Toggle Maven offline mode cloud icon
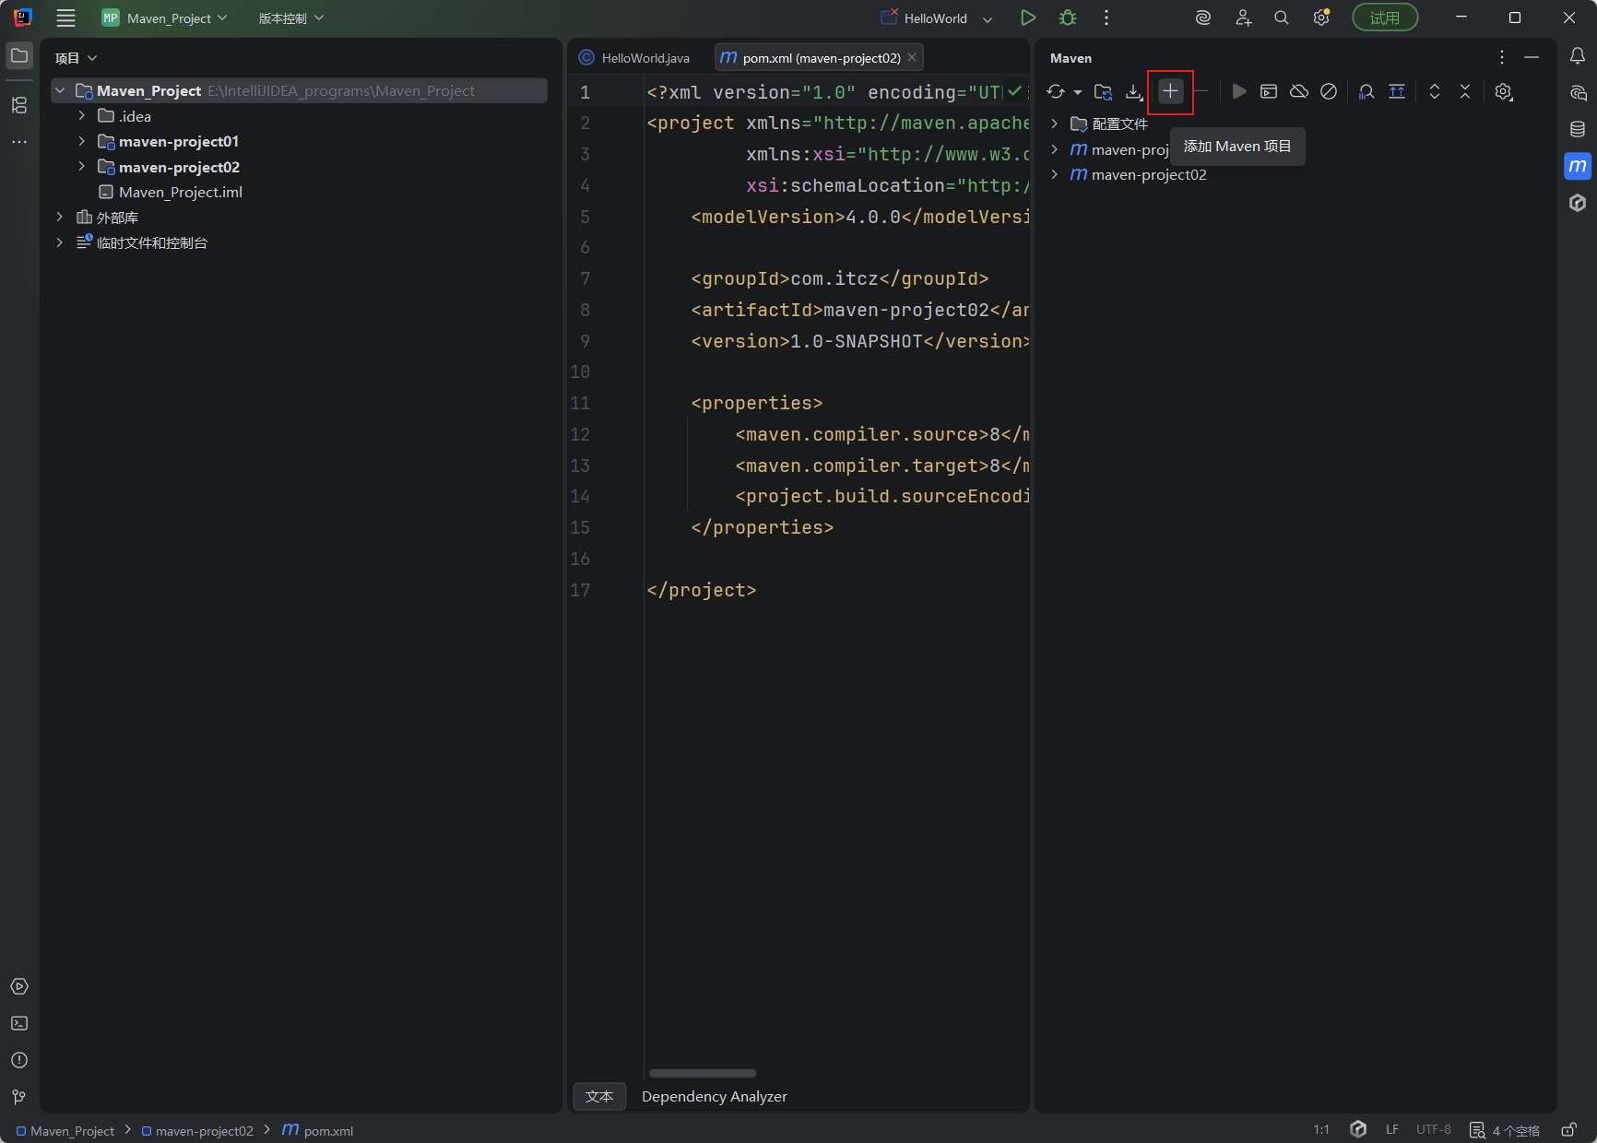 pos(1299,91)
